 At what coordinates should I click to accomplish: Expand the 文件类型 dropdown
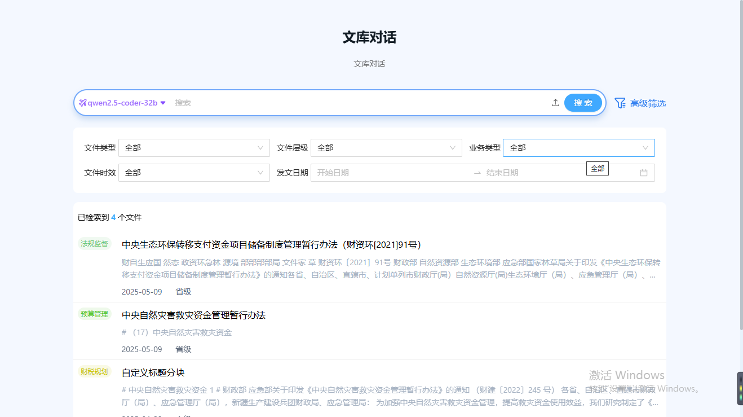click(x=194, y=148)
